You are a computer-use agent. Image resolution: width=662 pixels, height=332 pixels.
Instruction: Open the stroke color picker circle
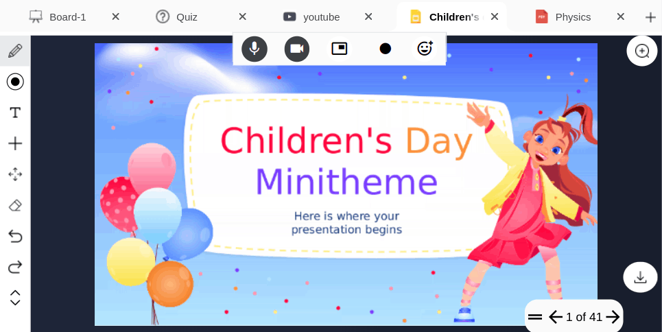[x=15, y=82]
